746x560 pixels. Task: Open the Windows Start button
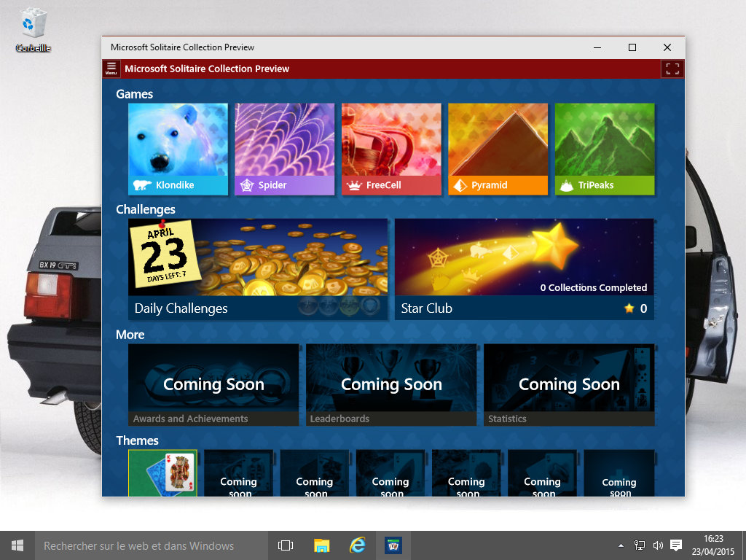coord(17,545)
